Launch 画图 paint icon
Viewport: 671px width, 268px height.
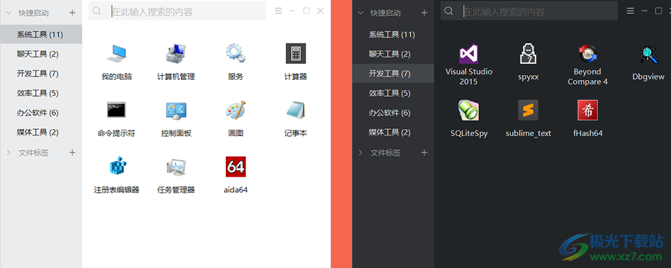click(236, 110)
